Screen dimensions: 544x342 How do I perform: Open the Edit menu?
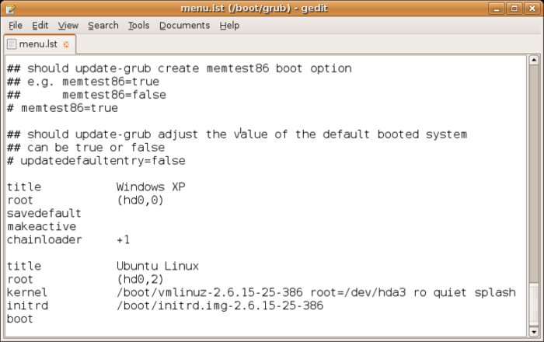[x=40, y=26]
